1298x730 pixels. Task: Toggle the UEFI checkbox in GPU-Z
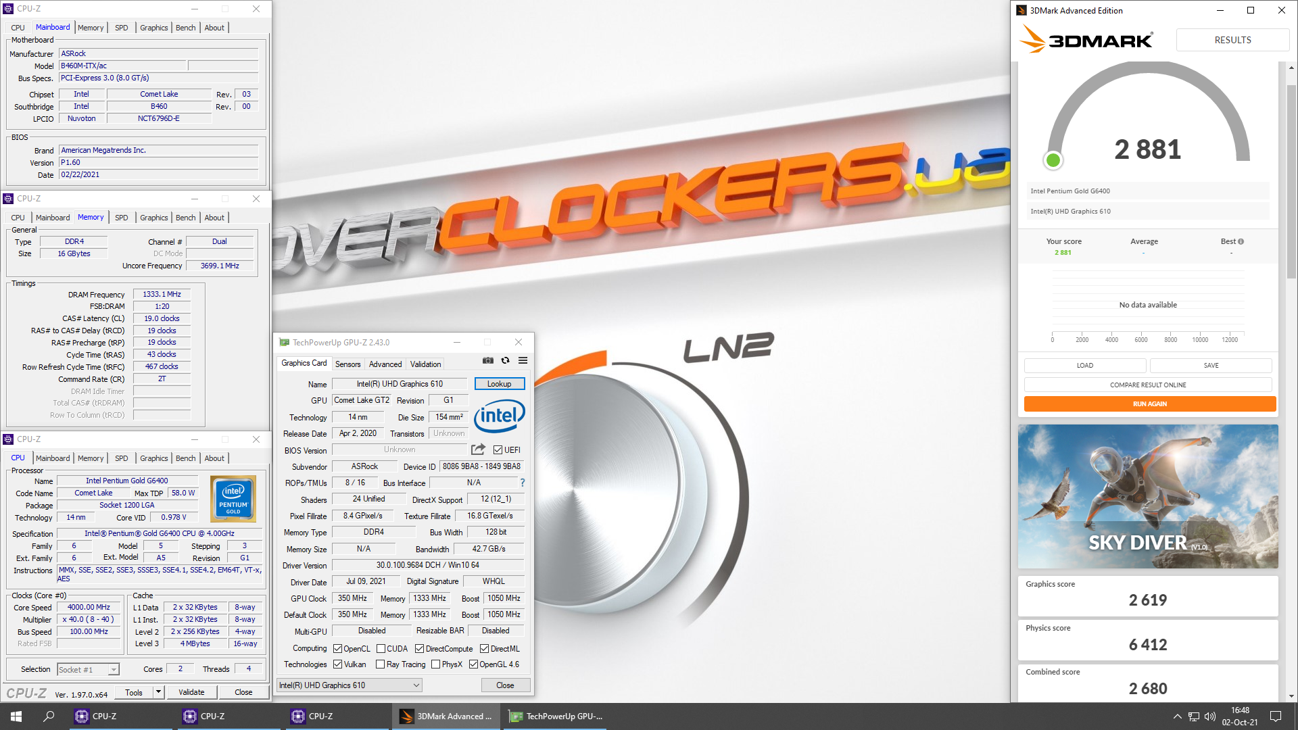498,450
